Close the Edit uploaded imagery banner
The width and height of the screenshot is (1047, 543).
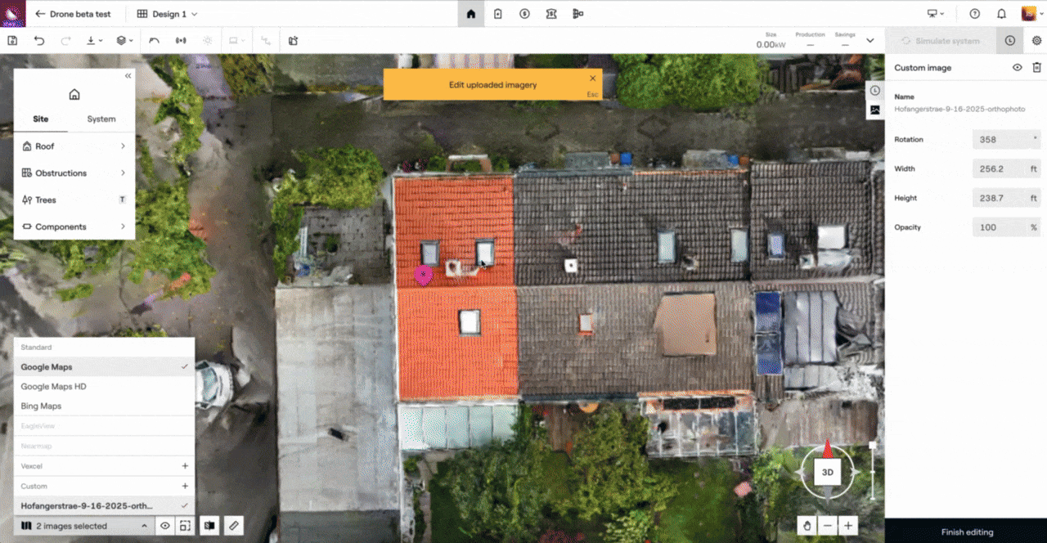coord(593,79)
